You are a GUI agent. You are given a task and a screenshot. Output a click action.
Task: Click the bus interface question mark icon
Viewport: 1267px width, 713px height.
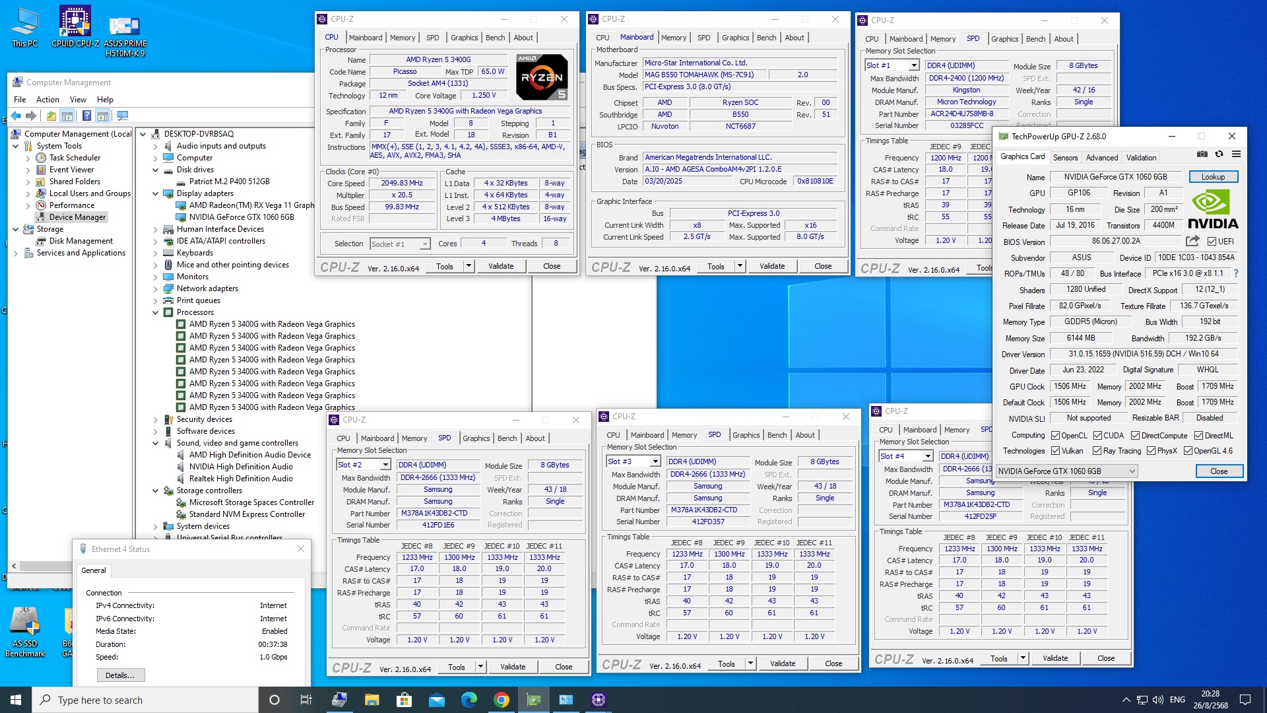pyautogui.click(x=1235, y=273)
